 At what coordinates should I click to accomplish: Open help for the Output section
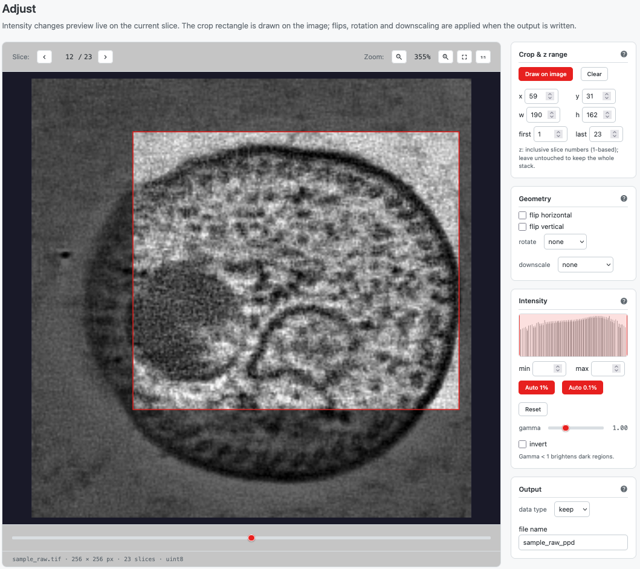coord(624,489)
